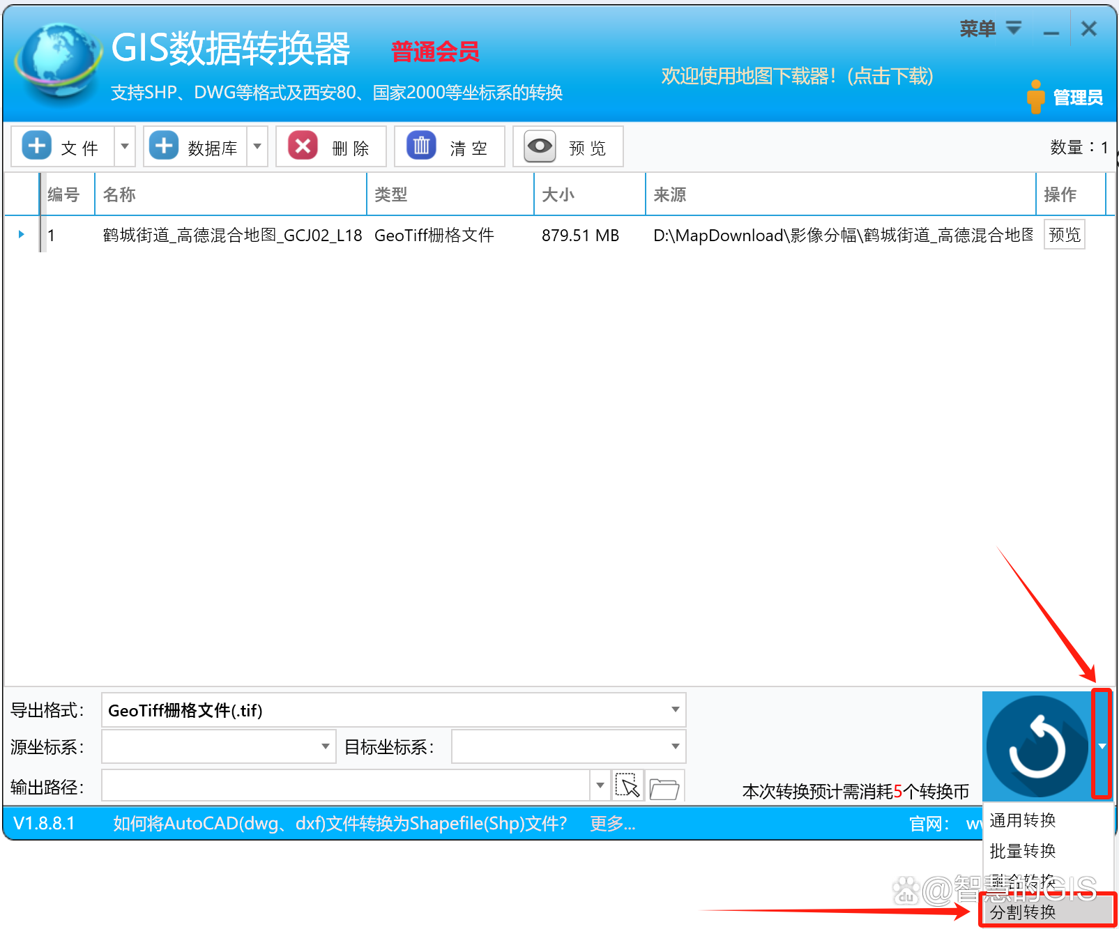The image size is (1119, 929).
Task: Click the trash can Clear button
Action: click(450, 146)
